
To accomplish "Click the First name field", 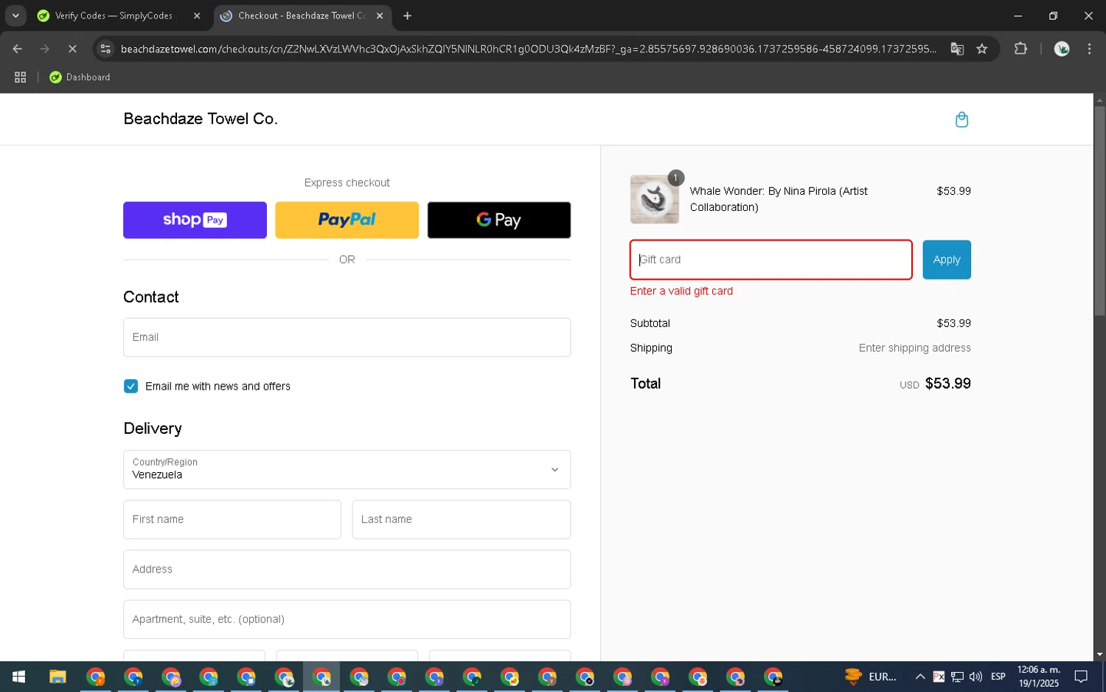I will [232, 519].
